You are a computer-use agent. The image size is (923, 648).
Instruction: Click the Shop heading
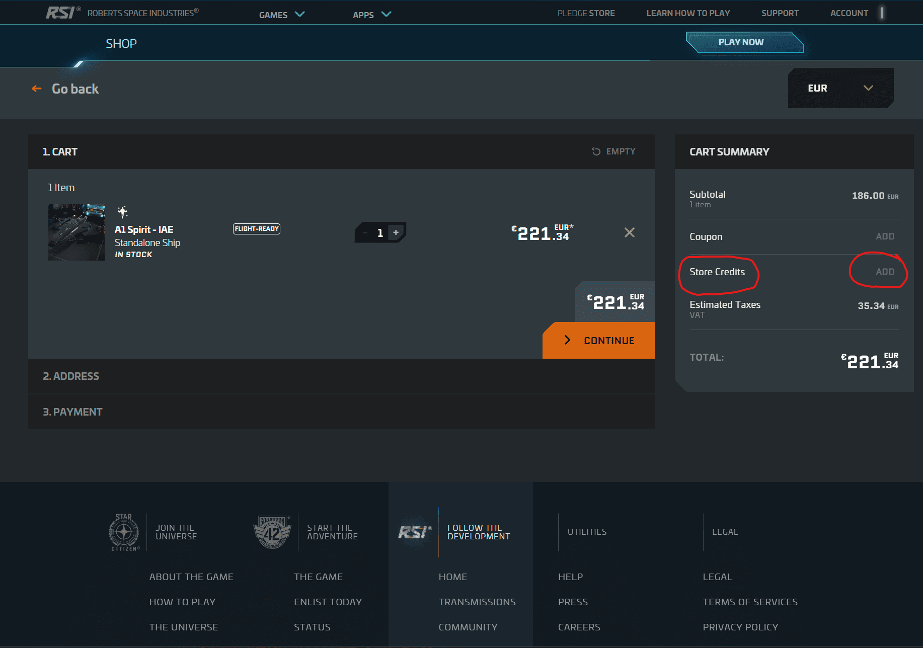point(121,44)
